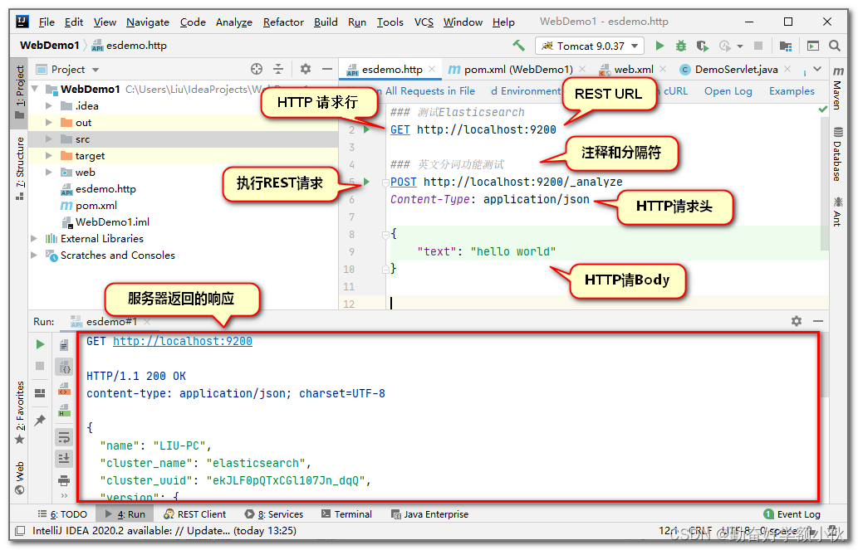Expand Scratches and Consoles node

[x=34, y=255]
